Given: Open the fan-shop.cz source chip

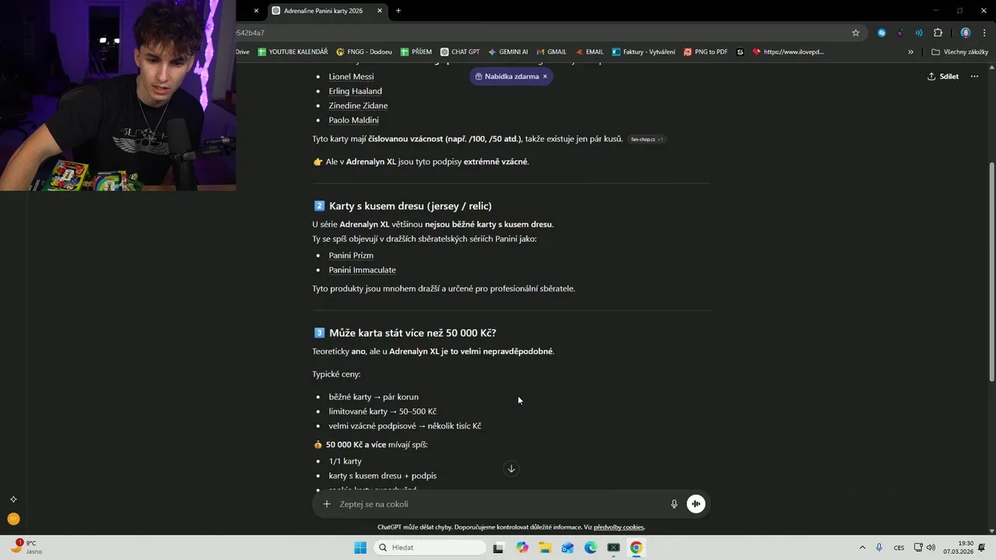Looking at the screenshot, I should pyautogui.click(x=647, y=139).
